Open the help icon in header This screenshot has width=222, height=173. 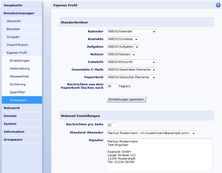point(218,5)
